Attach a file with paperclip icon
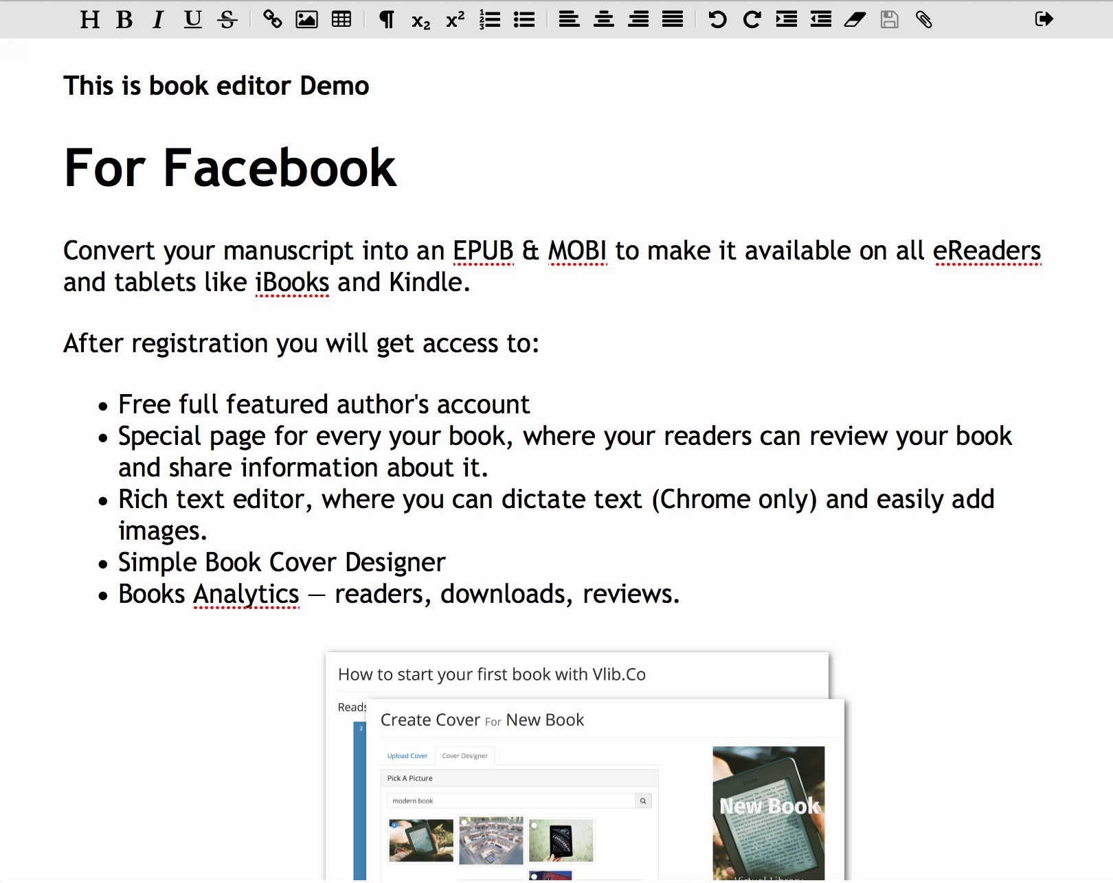The width and height of the screenshot is (1113, 883). tap(924, 19)
